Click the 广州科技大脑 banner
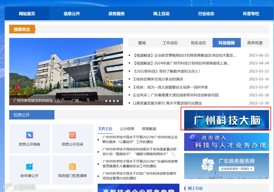Screen dimensions: 274x192 pyautogui.click(x=227, y=120)
